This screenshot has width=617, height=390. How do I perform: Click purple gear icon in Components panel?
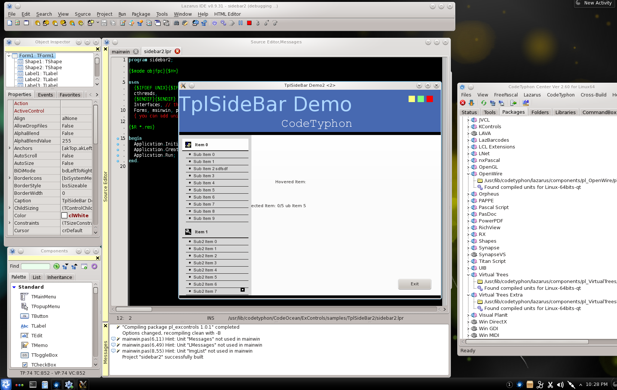coord(94,266)
